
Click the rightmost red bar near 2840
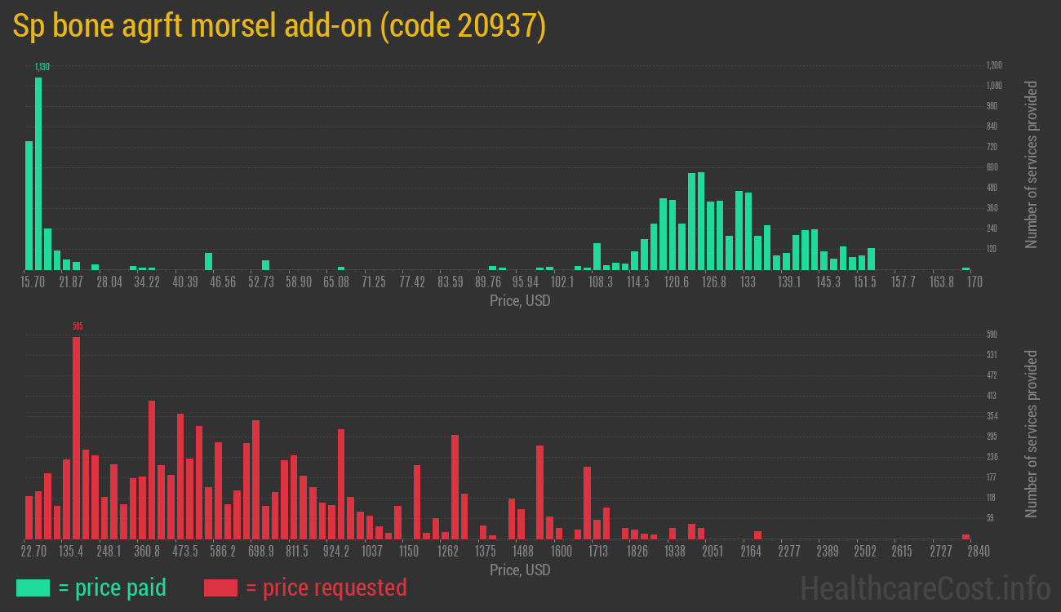pos(966,536)
